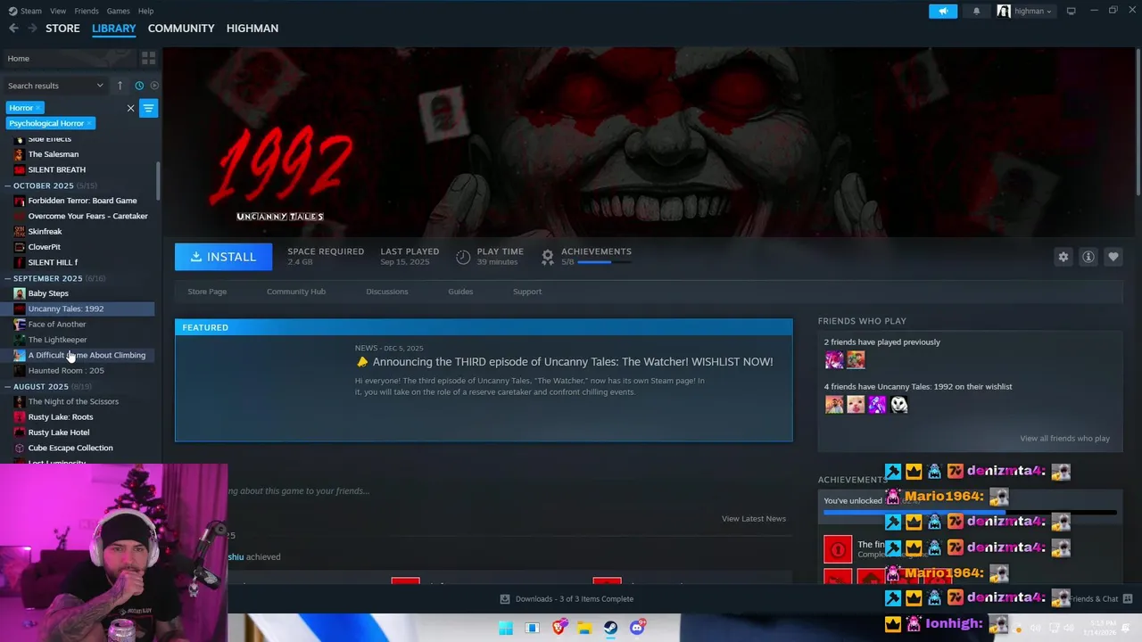Go to the LIBRARY section
The width and height of the screenshot is (1142, 642).
point(114,29)
